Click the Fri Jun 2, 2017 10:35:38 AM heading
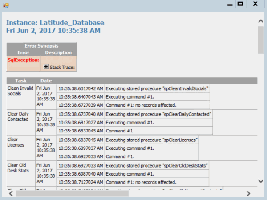267x200 pixels. (53, 31)
